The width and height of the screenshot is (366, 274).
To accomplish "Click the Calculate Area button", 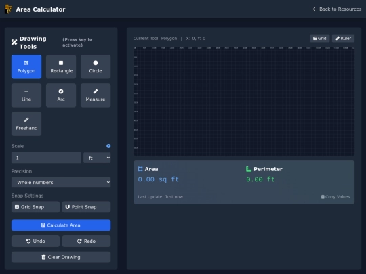I will (61, 225).
